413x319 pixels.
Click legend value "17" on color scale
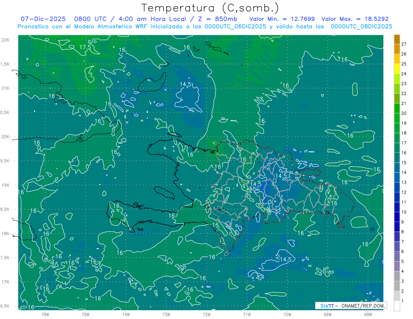404,143
